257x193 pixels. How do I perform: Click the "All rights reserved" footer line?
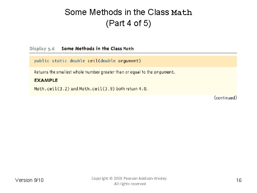[x=130, y=184]
